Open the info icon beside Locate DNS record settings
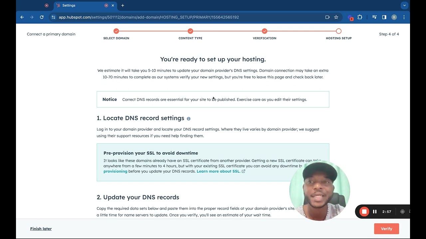Image resolution: width=426 pixels, height=239 pixels. (189, 119)
